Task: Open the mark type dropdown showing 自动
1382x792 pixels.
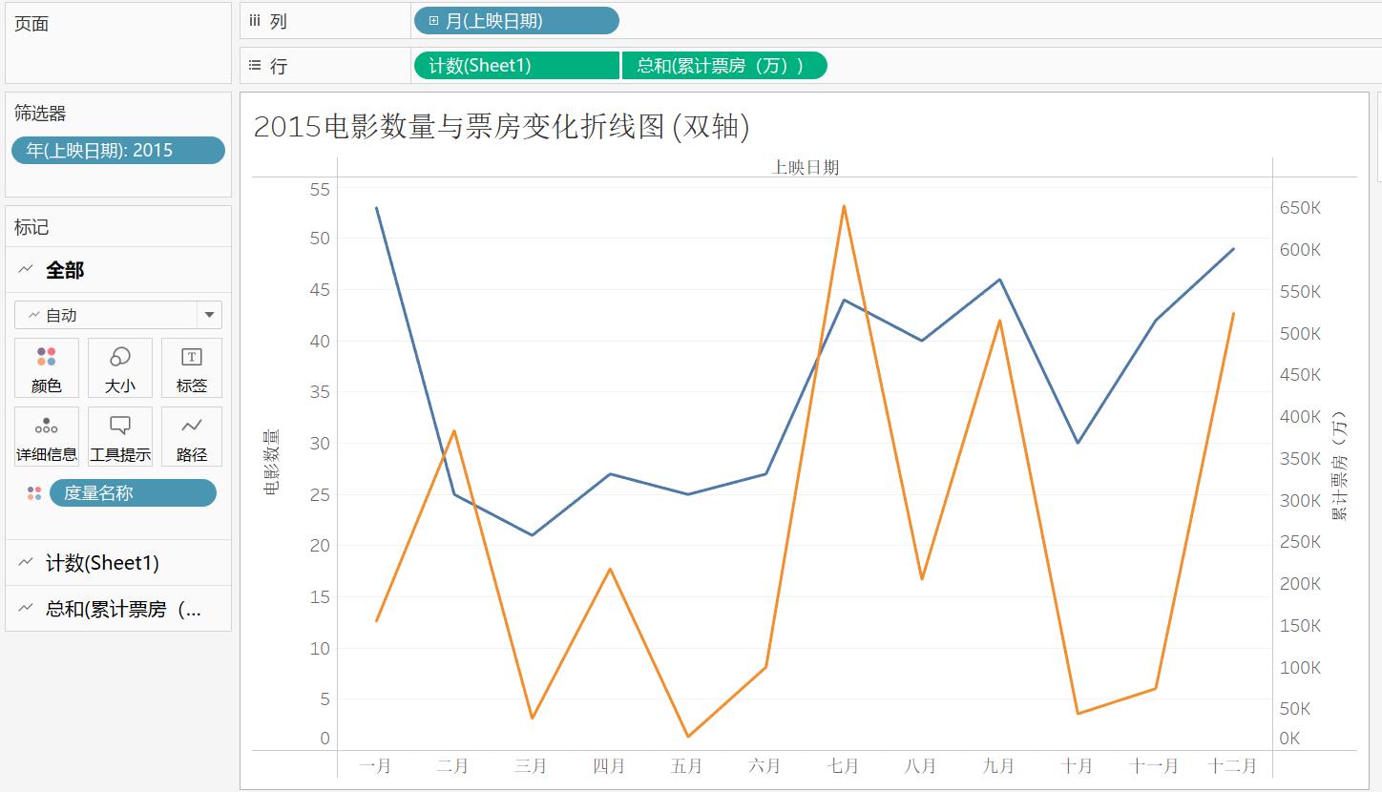Action: pyautogui.click(x=118, y=315)
